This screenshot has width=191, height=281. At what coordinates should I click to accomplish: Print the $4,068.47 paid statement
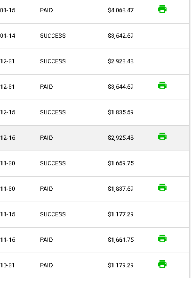(162, 9)
